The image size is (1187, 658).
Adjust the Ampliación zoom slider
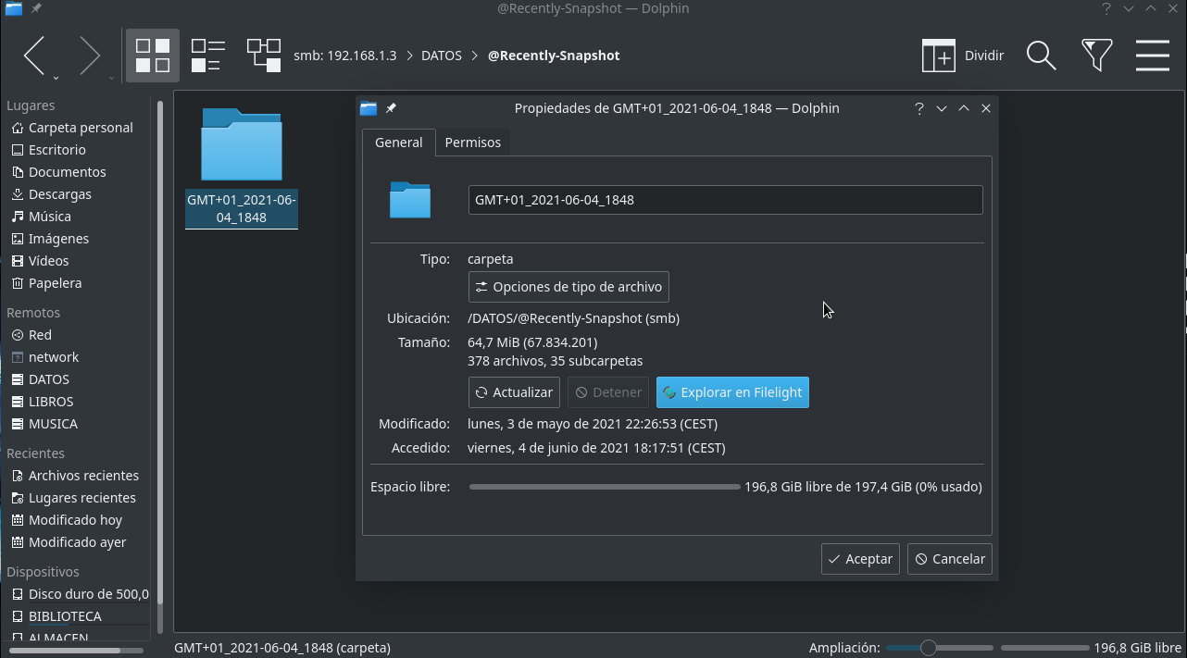point(929,648)
